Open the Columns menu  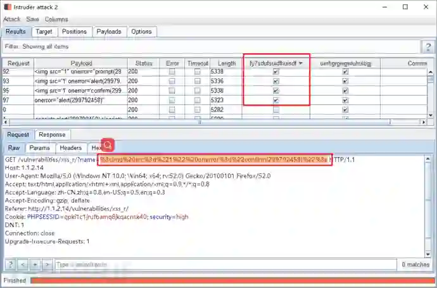coord(56,19)
